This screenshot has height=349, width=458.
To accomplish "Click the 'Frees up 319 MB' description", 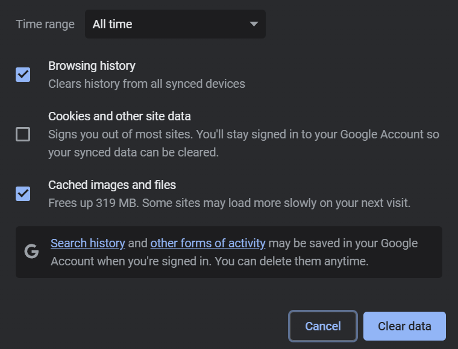I will [93, 203].
